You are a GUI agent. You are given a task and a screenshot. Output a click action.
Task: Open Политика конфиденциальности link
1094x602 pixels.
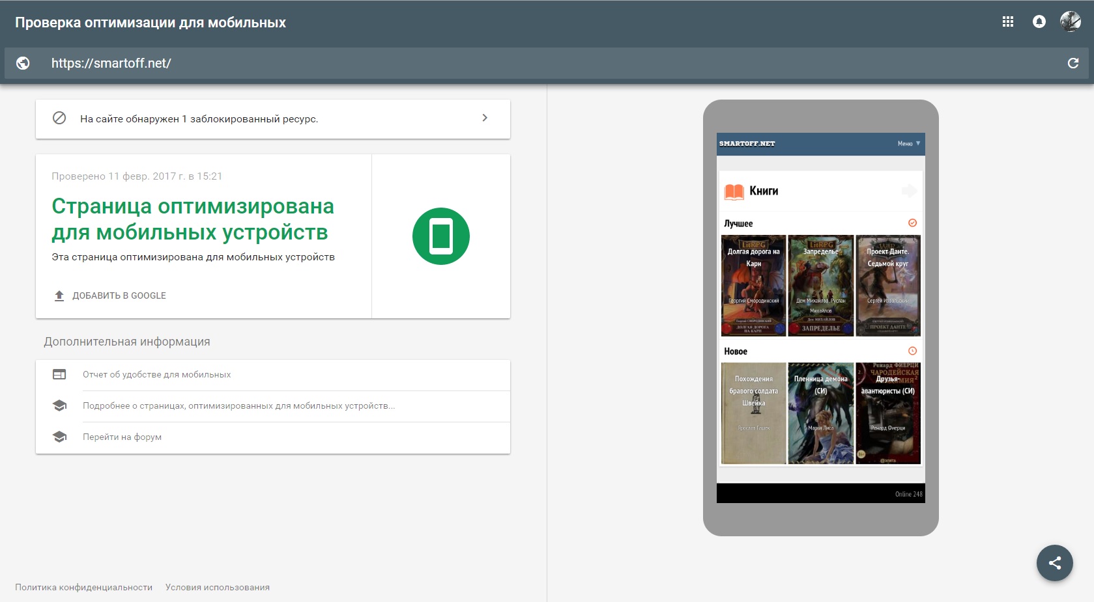tap(83, 587)
